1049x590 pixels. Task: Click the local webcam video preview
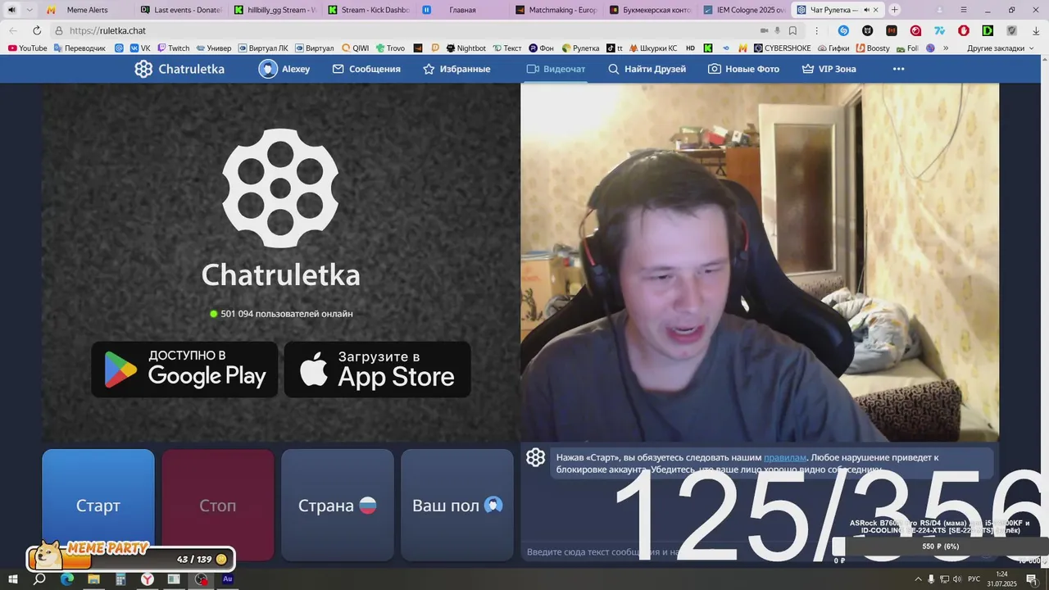click(760, 262)
